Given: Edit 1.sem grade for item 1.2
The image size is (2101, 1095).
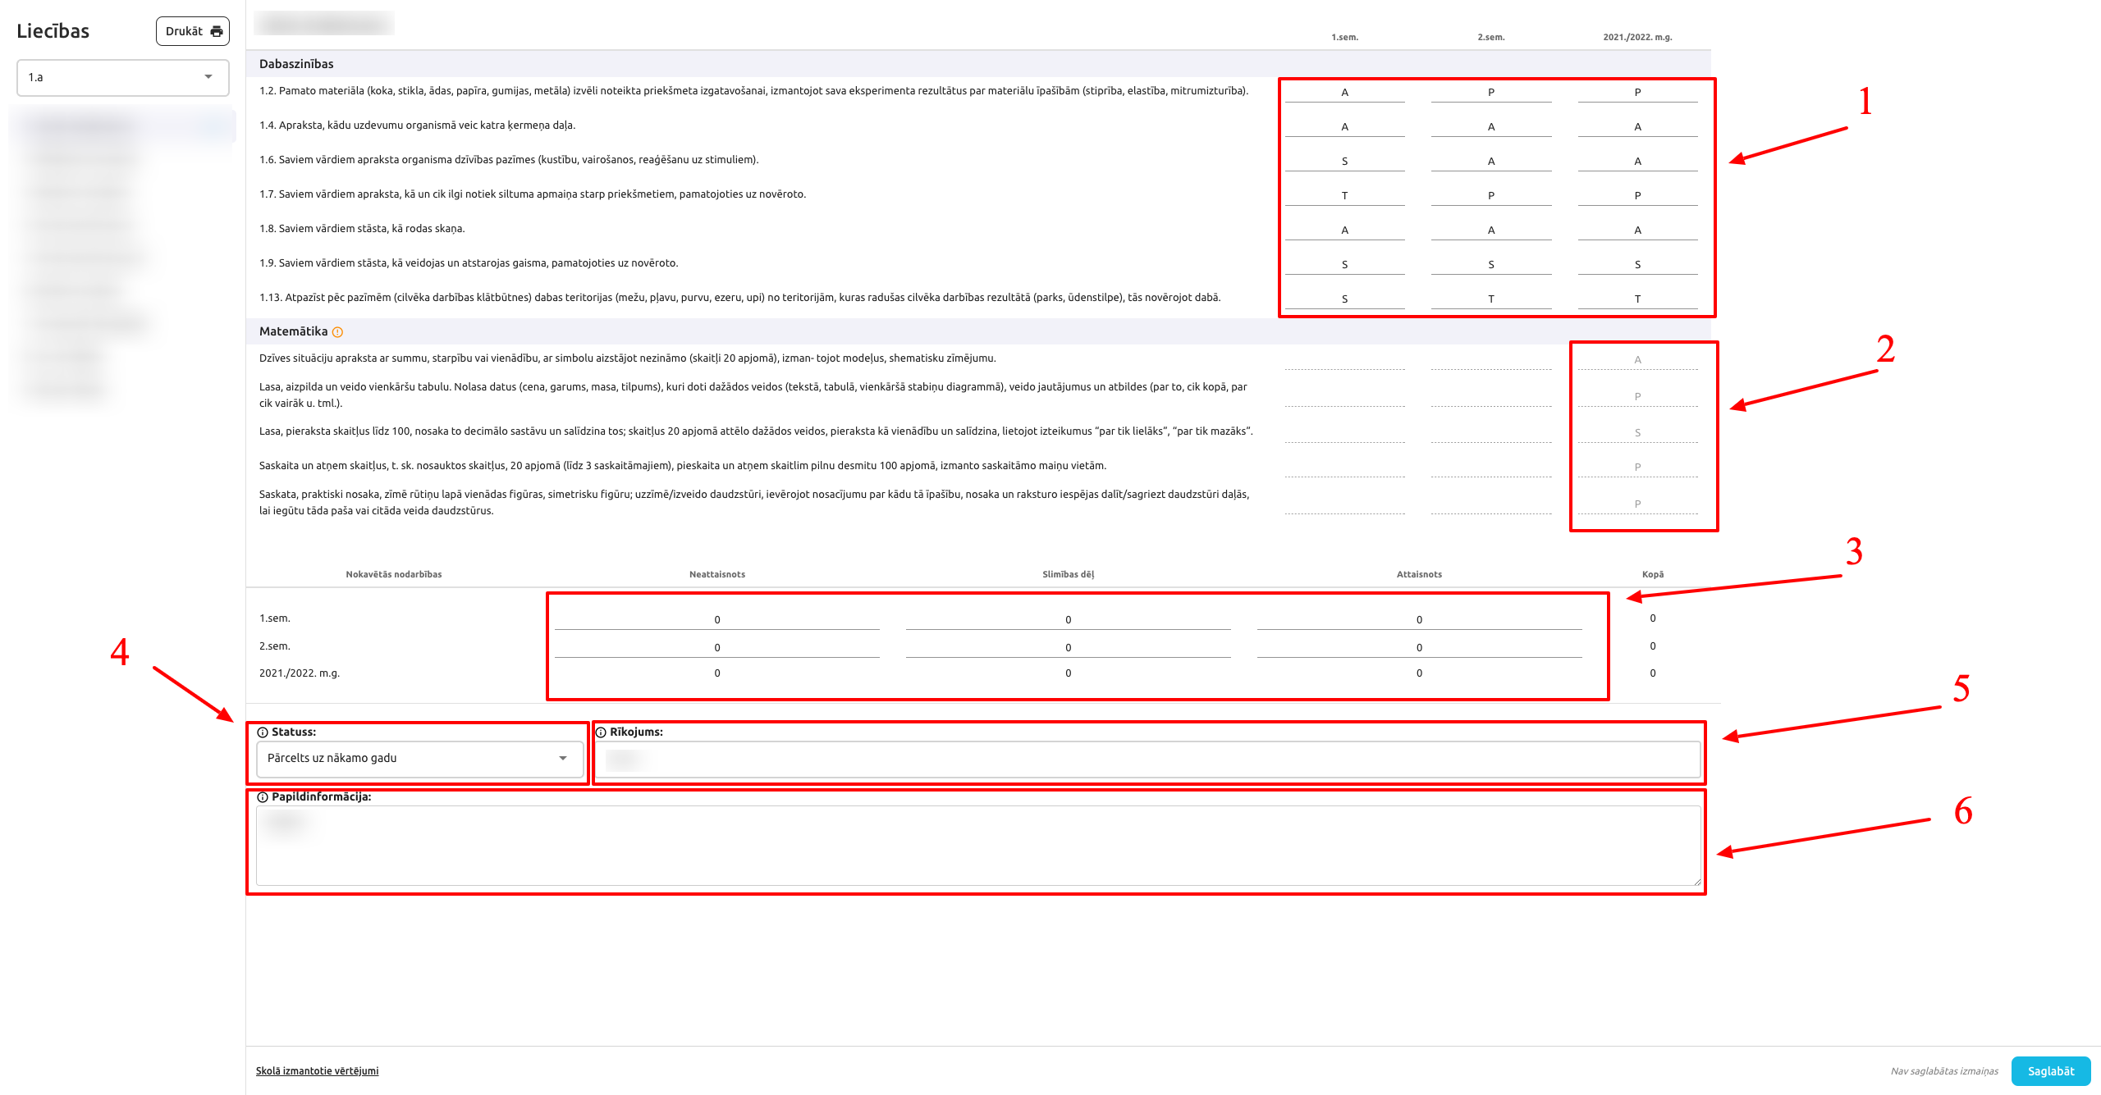Looking at the screenshot, I should 1344,93.
